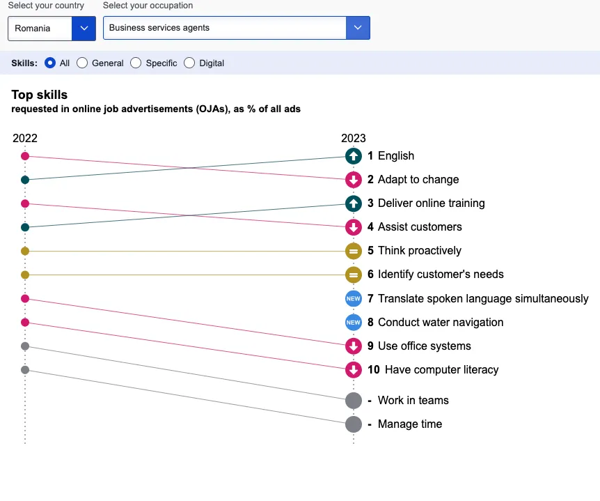
Task: Select the Digital skills radio button
Action: click(x=189, y=63)
